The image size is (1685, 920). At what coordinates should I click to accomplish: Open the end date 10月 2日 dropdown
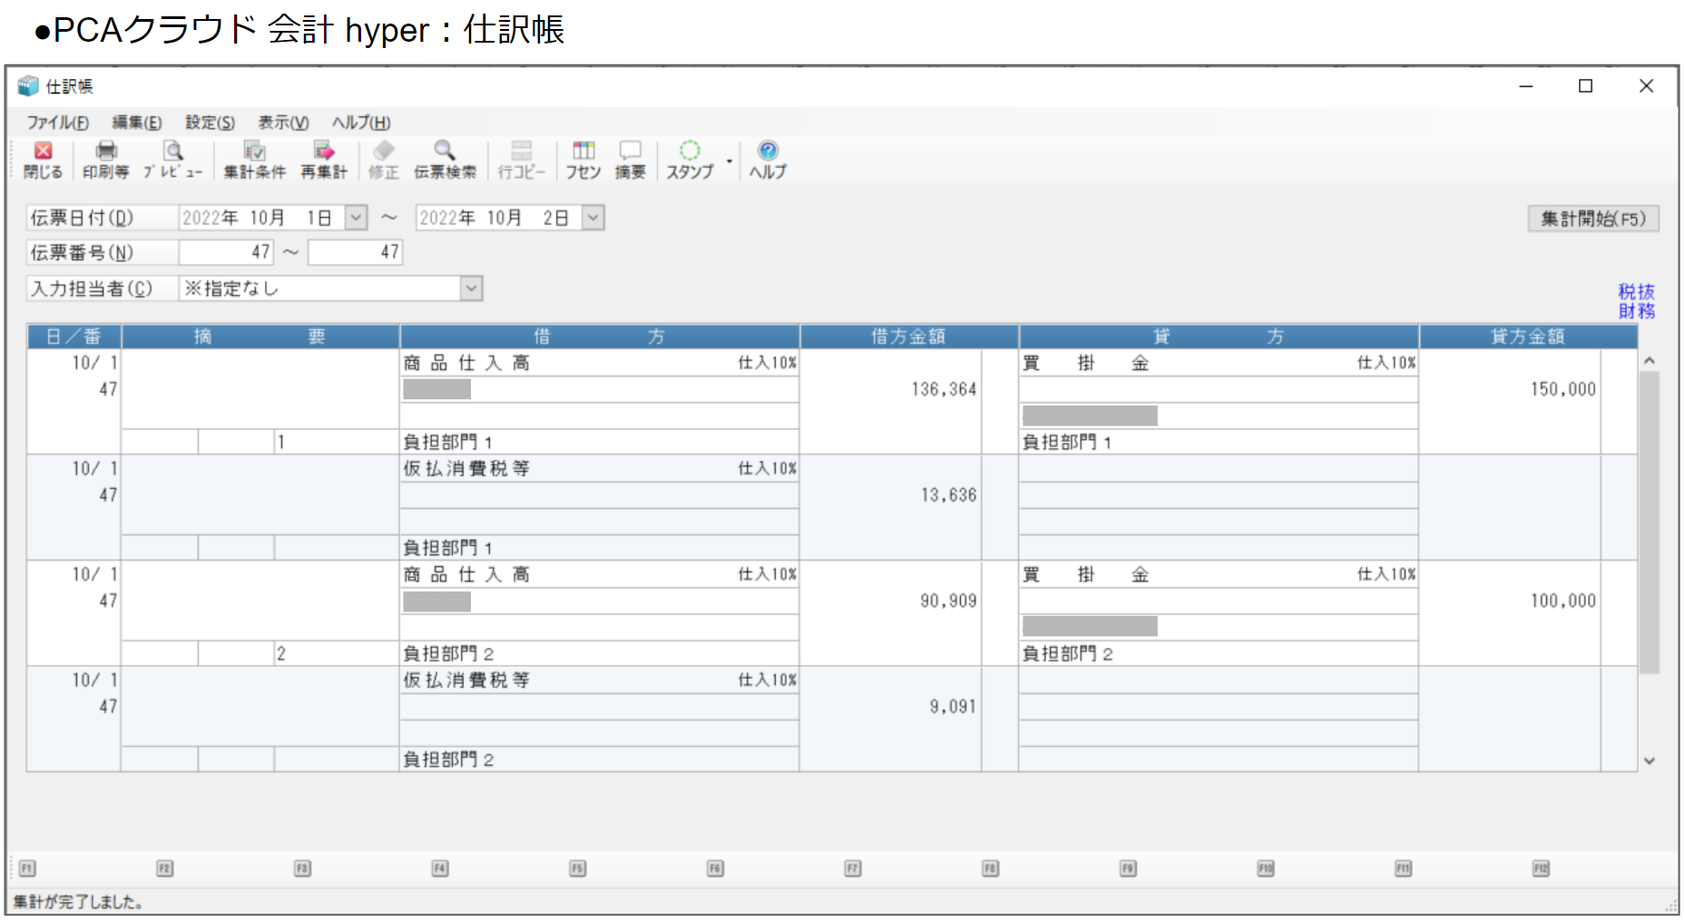[x=593, y=218]
